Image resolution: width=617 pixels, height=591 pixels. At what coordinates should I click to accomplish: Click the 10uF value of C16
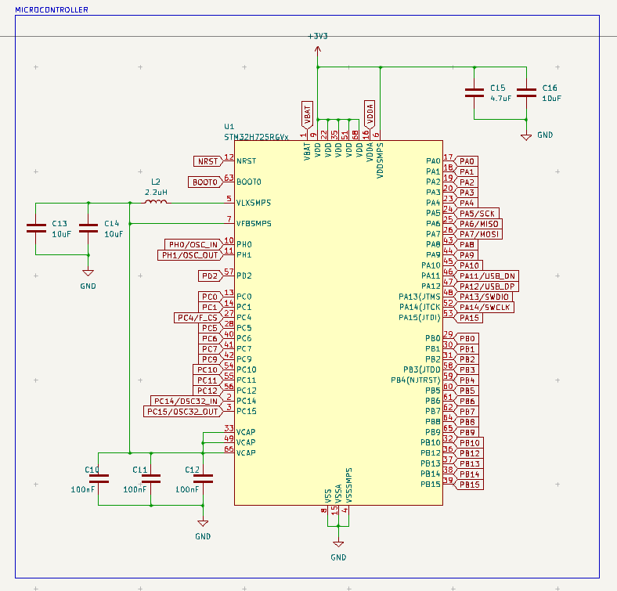tap(552, 99)
